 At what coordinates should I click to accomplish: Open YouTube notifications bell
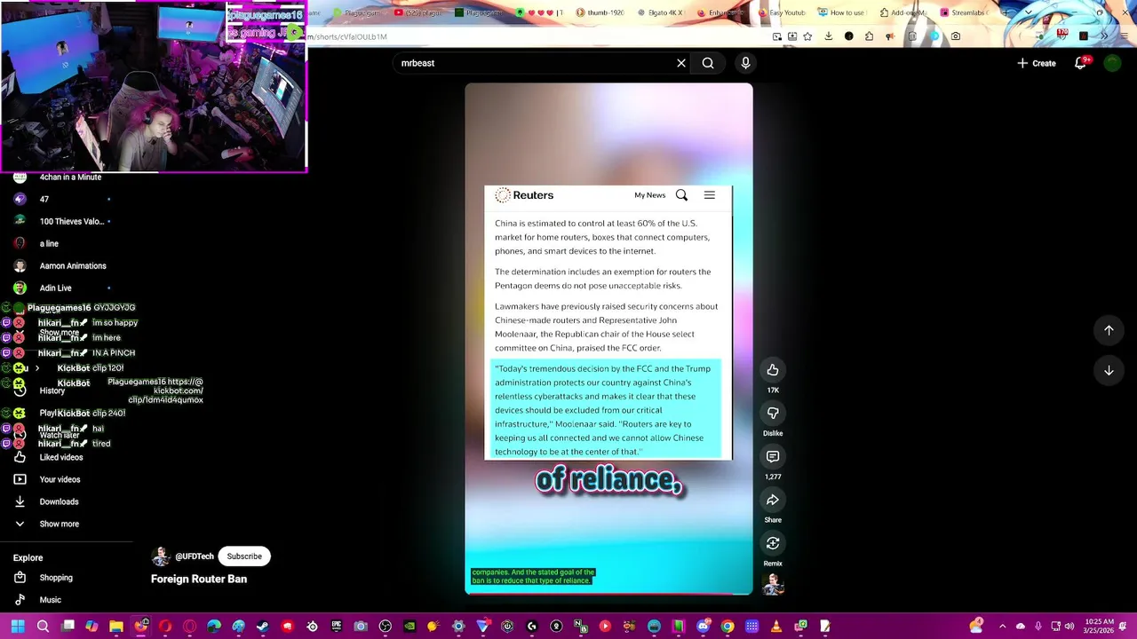coord(1080,63)
